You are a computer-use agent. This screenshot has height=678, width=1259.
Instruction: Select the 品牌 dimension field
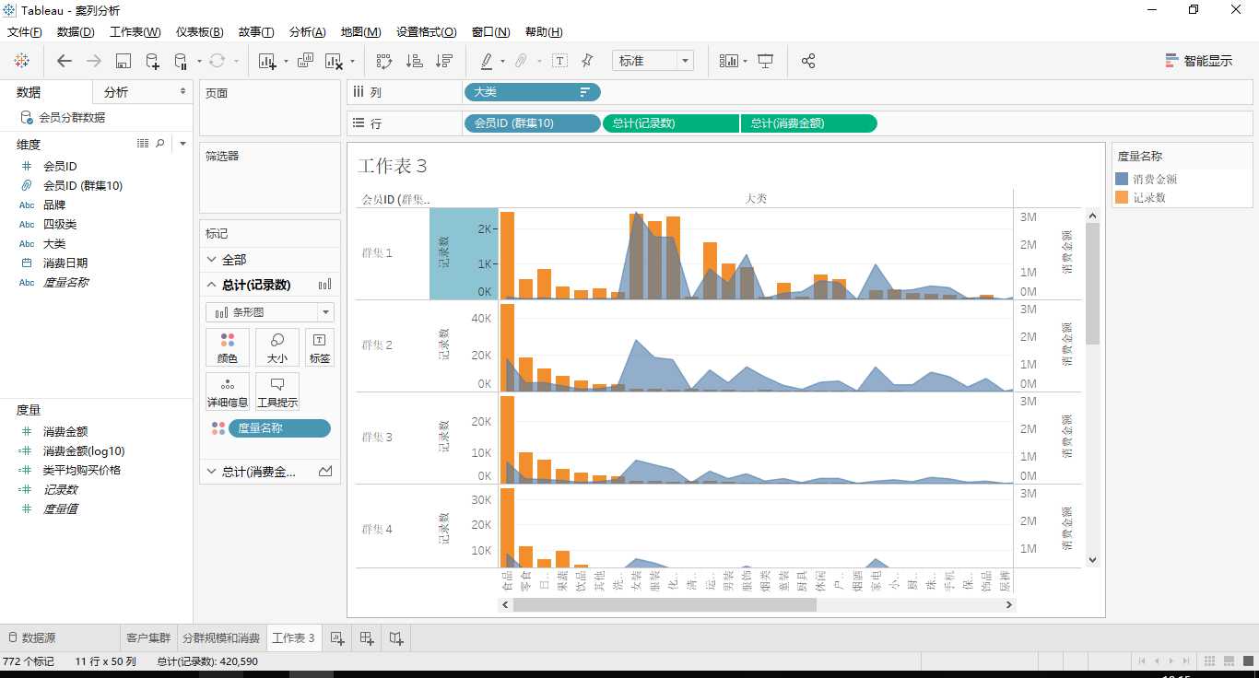pos(54,205)
